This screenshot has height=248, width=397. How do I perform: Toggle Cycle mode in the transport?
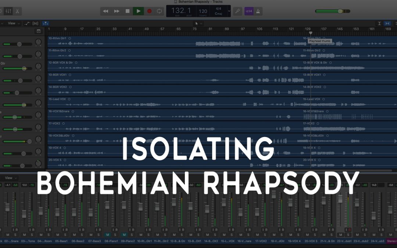(x=159, y=11)
